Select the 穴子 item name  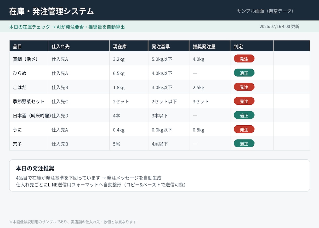(x=17, y=144)
